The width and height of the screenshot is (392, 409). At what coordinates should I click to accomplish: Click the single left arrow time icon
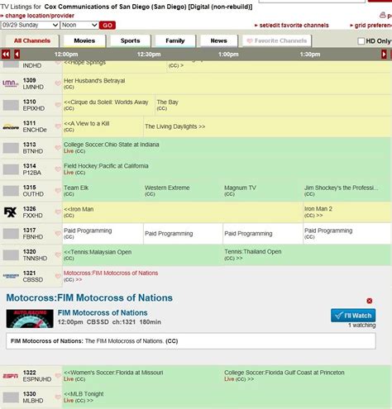[x=17, y=55]
